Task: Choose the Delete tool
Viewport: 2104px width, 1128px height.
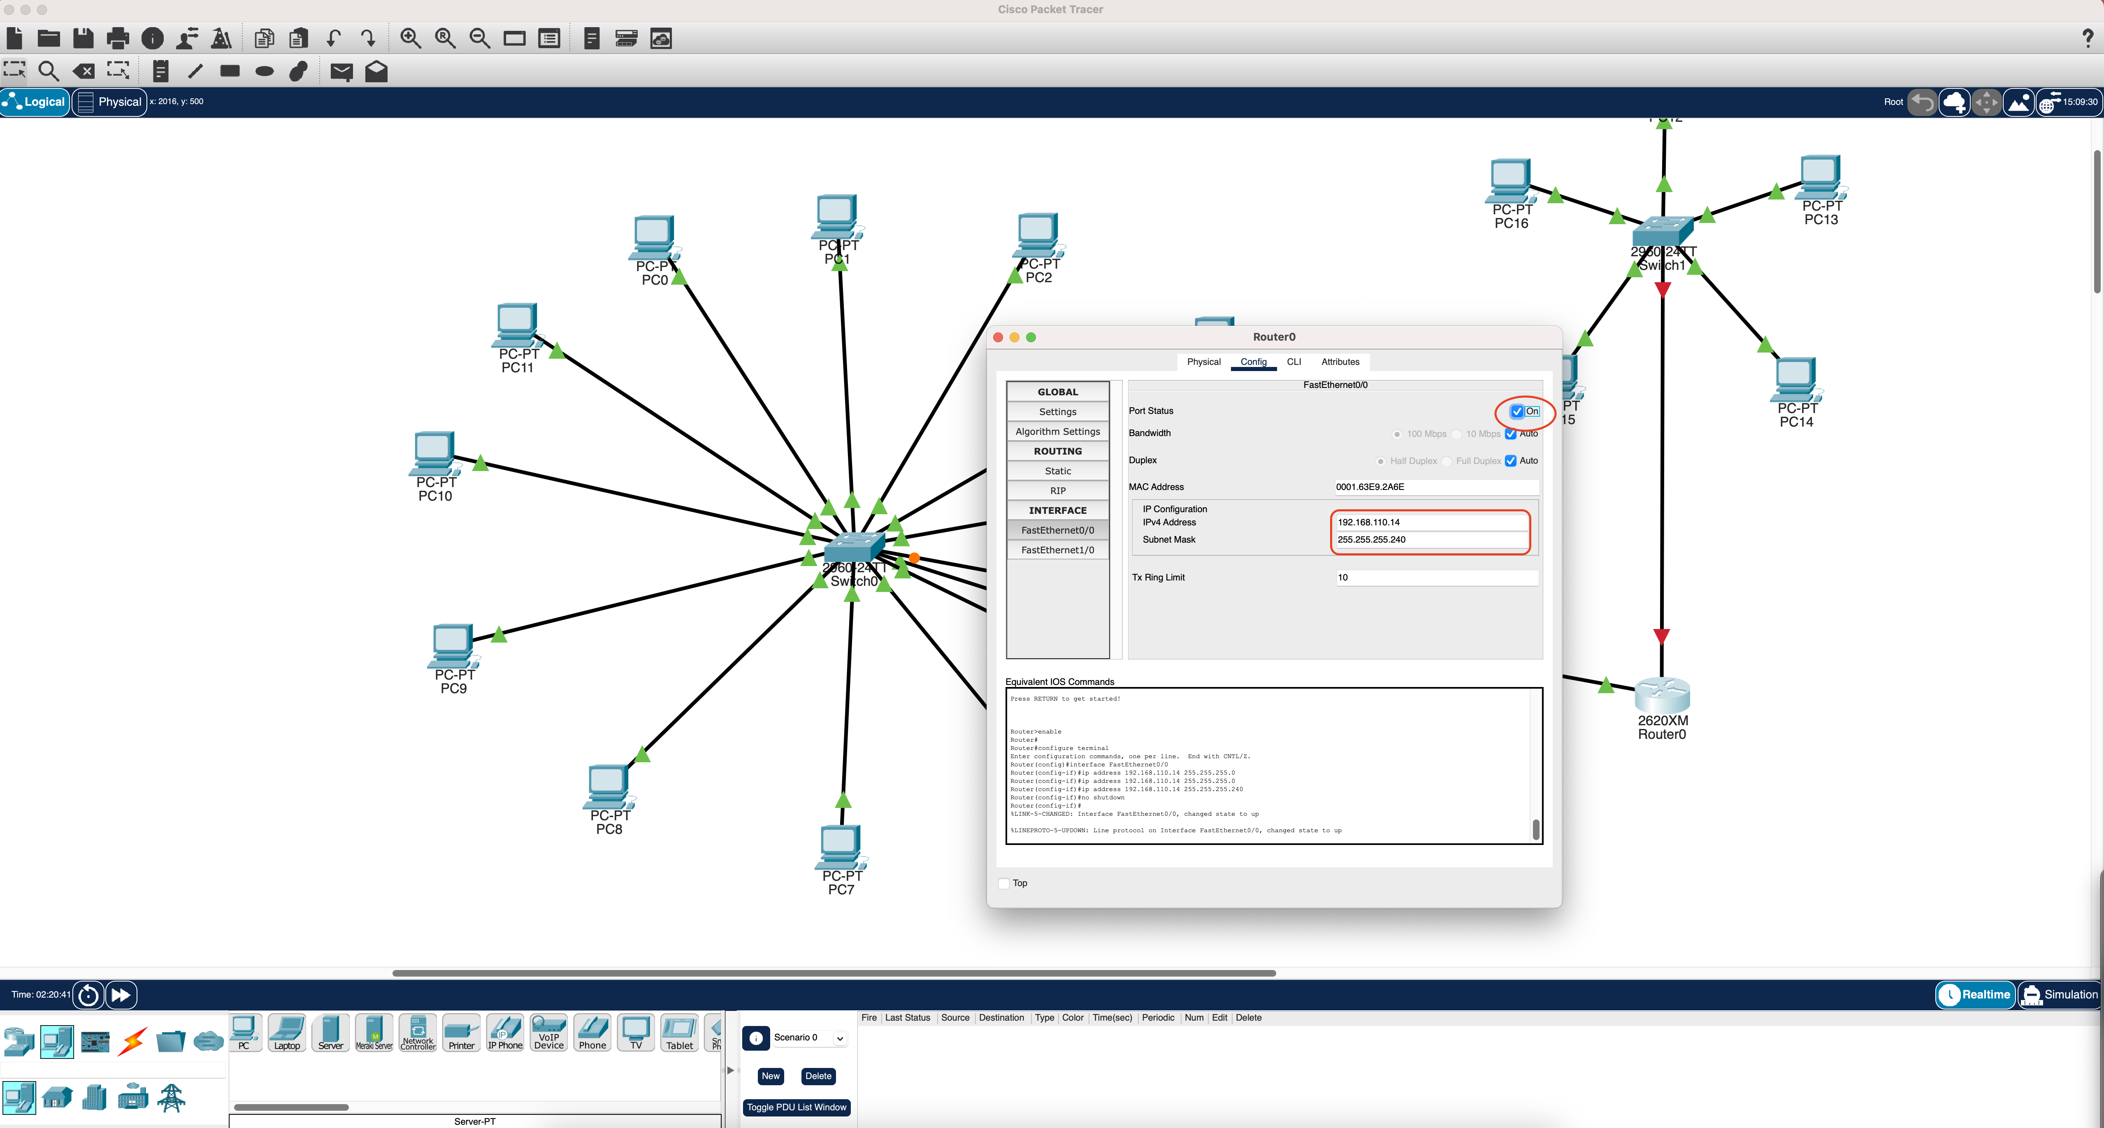Action: coord(83,71)
